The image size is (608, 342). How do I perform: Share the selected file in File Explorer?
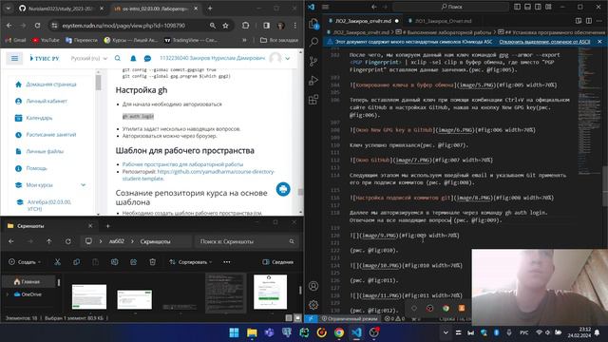coord(133,262)
